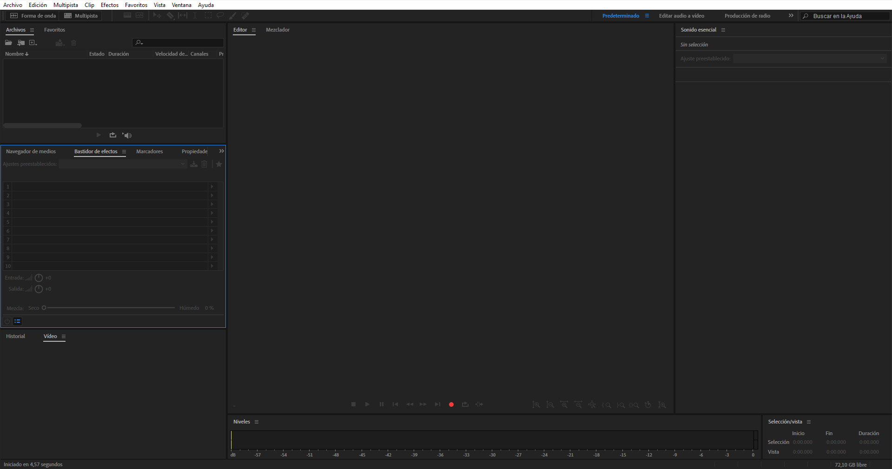892x469 pixels.
Task: Click the Mezcla dry/wet slider
Action: point(109,308)
